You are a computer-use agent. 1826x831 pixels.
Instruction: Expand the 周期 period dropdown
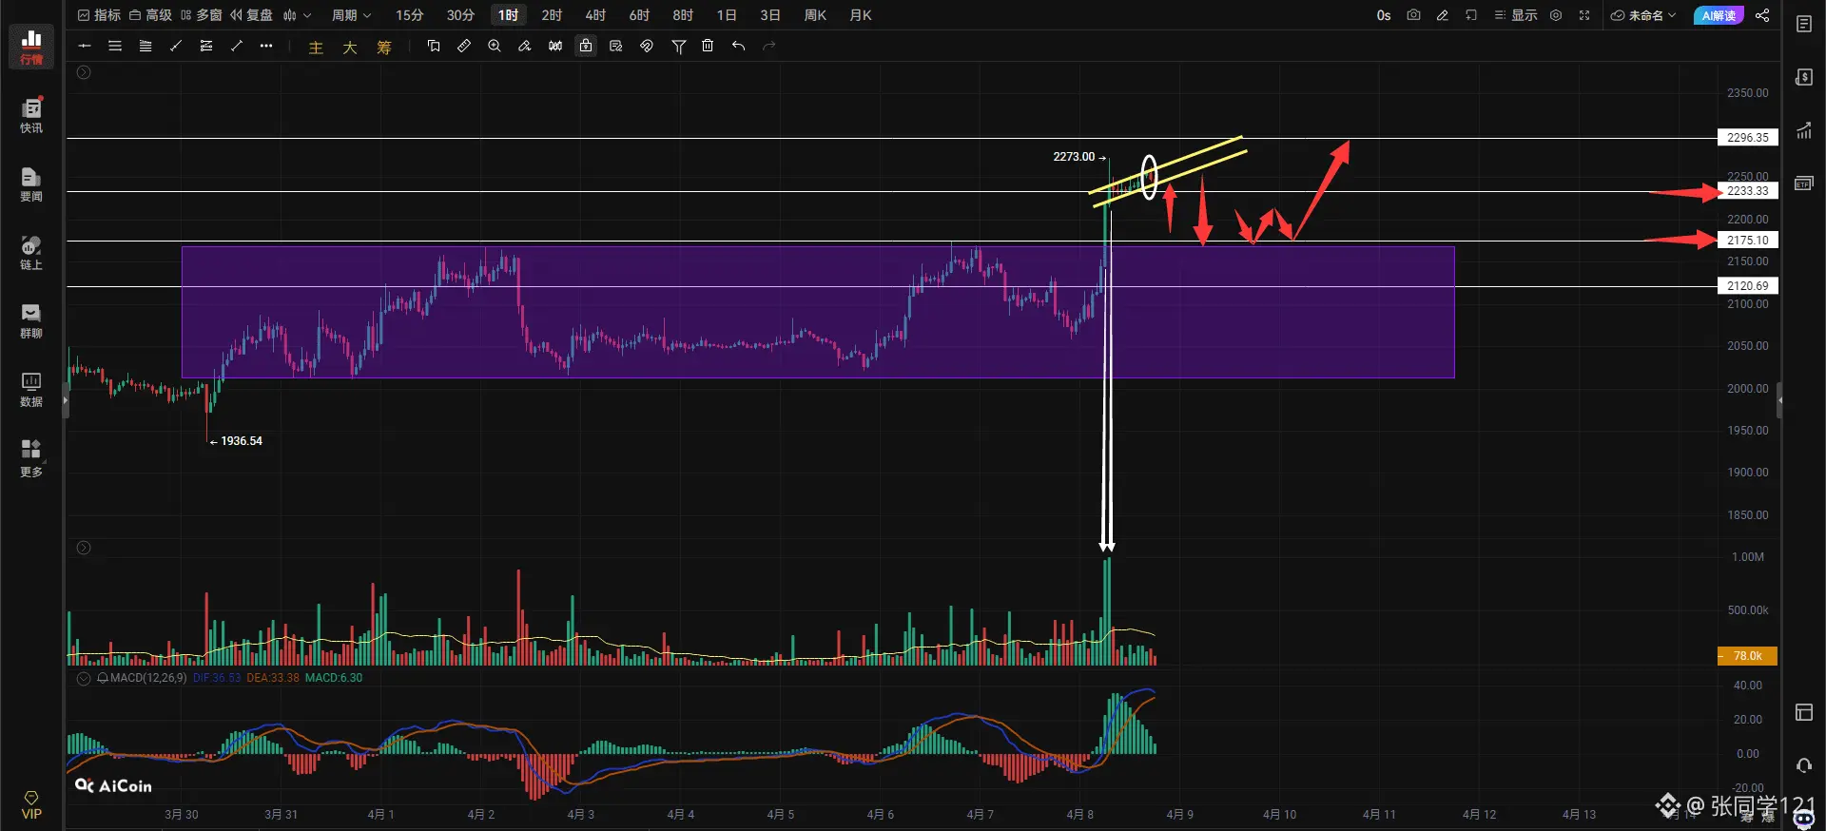pyautogui.click(x=351, y=15)
